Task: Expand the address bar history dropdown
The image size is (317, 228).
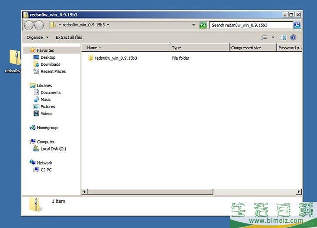Action: (x=194, y=25)
